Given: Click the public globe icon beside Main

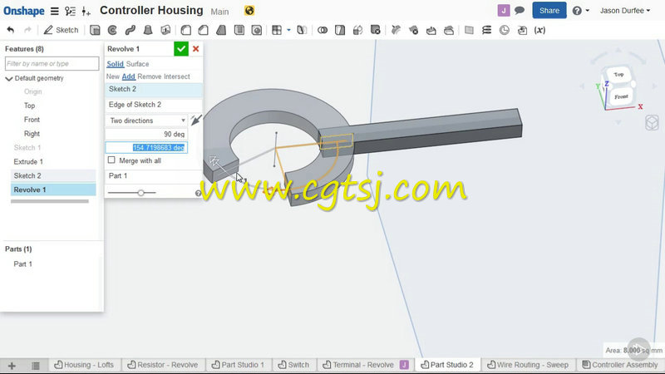Looking at the screenshot, I should point(249,11).
